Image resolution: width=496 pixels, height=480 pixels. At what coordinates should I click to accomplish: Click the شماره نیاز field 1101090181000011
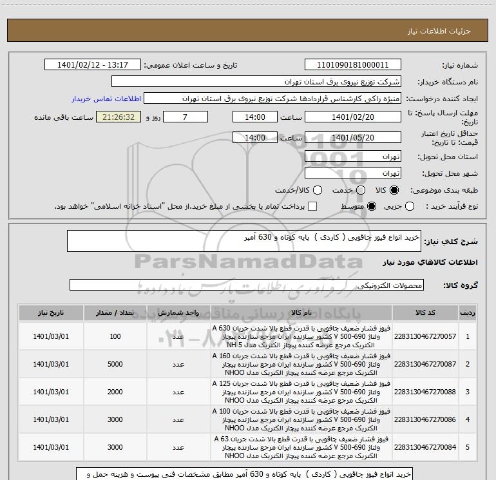coord(353,64)
